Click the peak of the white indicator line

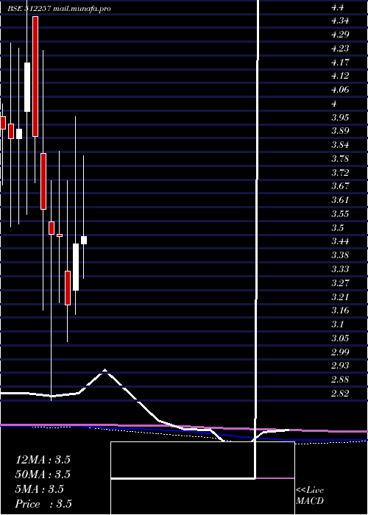[105, 370]
